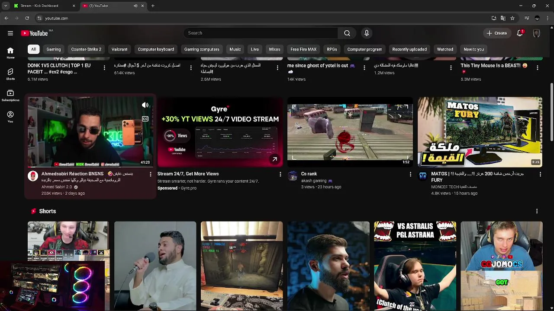The image size is (554, 311).
Task: Open MONCEF TECH channel avatar
Action: click(423, 176)
